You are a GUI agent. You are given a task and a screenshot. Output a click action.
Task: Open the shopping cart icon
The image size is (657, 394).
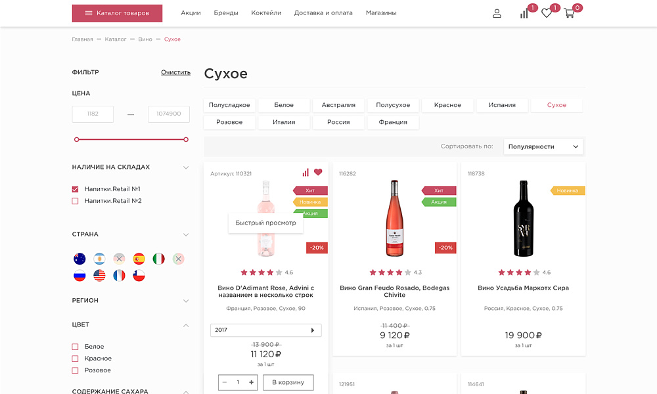tap(569, 13)
